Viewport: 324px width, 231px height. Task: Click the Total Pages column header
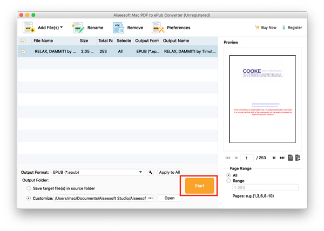[105, 40]
